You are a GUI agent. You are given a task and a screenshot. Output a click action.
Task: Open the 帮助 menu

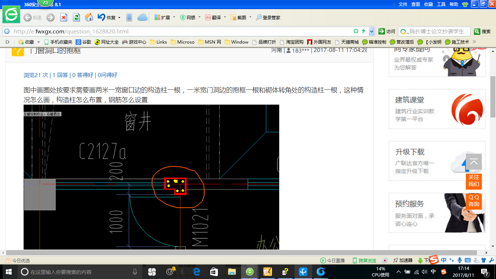[454, 4]
